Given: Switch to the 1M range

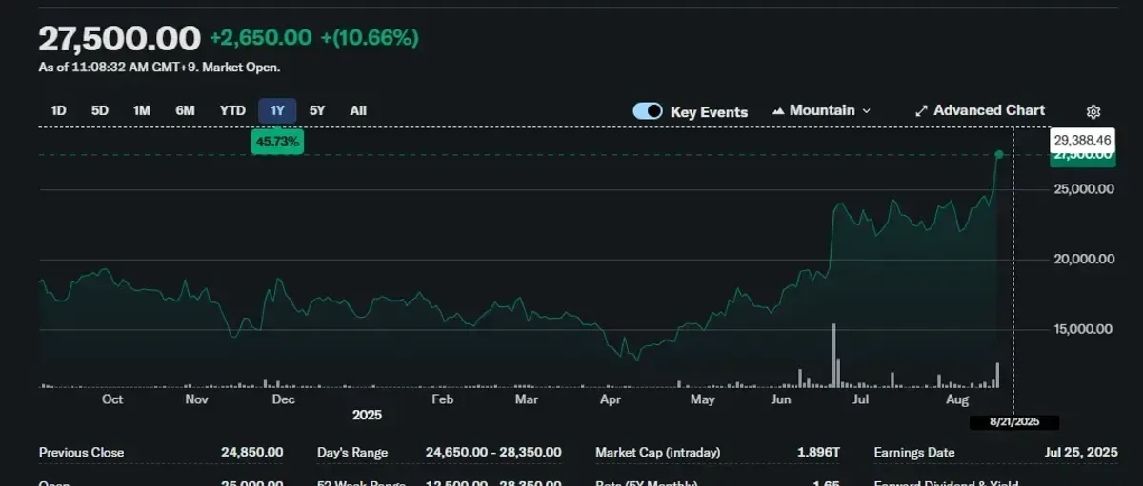Looking at the screenshot, I should (142, 110).
